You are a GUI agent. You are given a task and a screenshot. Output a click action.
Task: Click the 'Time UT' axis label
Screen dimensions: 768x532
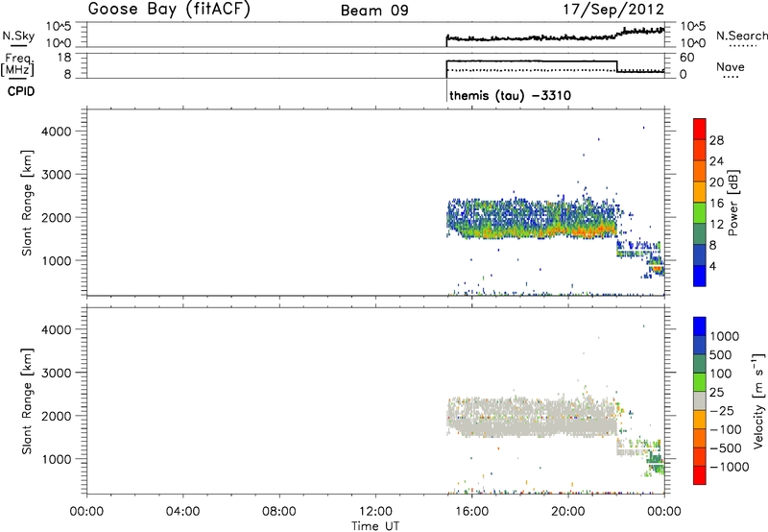coord(375,526)
